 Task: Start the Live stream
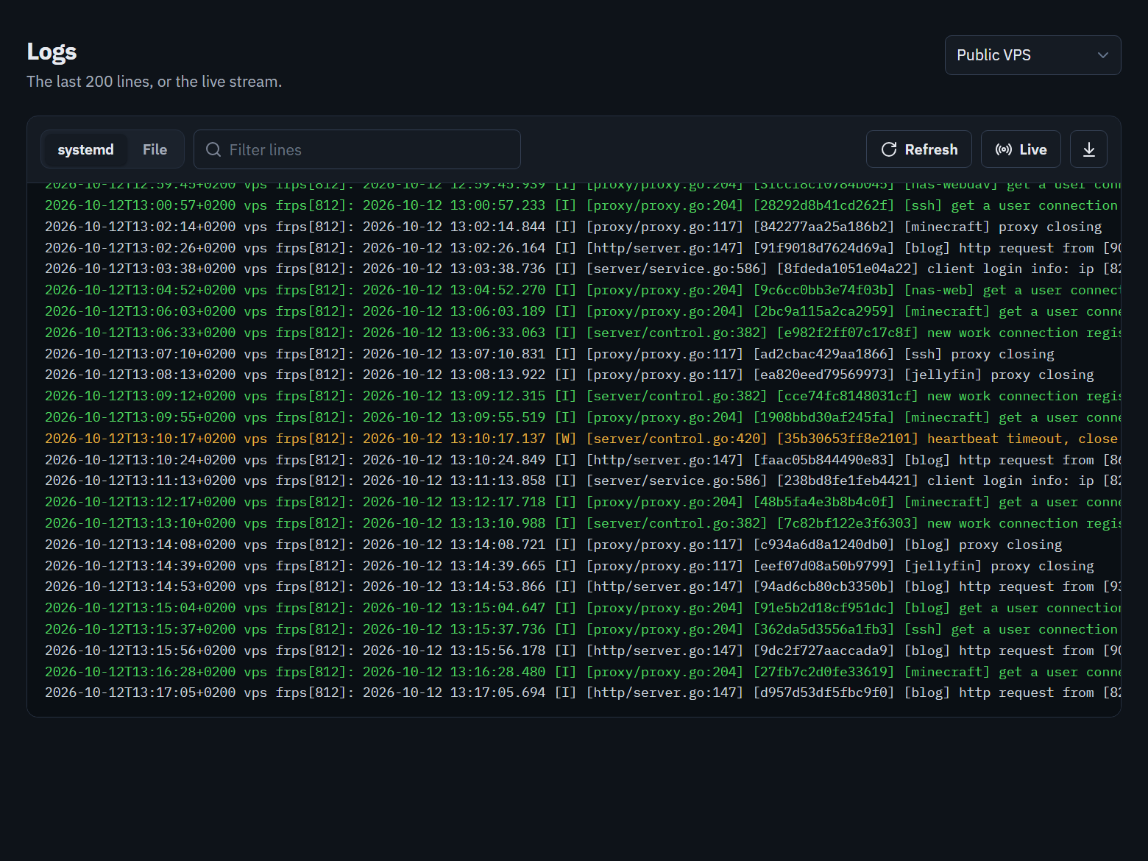[x=1021, y=149]
